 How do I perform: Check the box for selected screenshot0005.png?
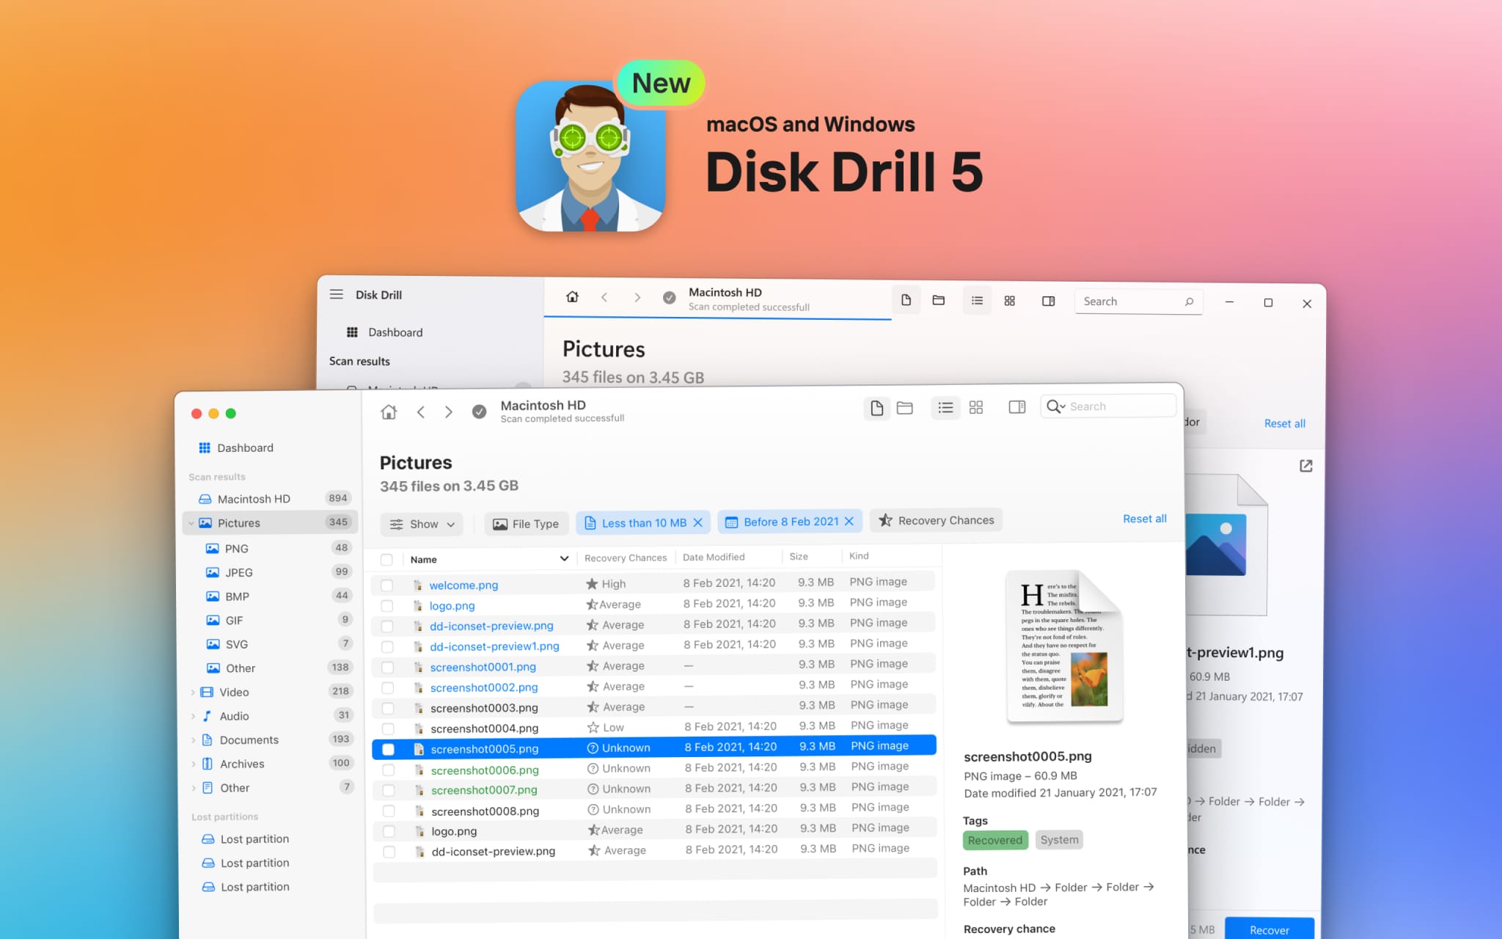(x=388, y=749)
